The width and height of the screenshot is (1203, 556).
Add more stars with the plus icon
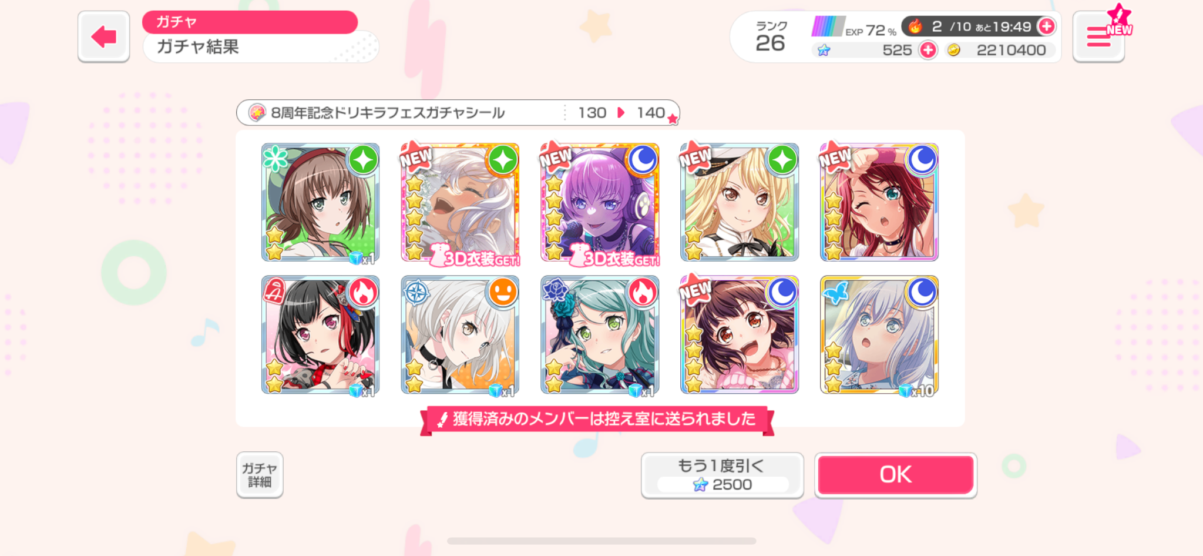(x=928, y=50)
